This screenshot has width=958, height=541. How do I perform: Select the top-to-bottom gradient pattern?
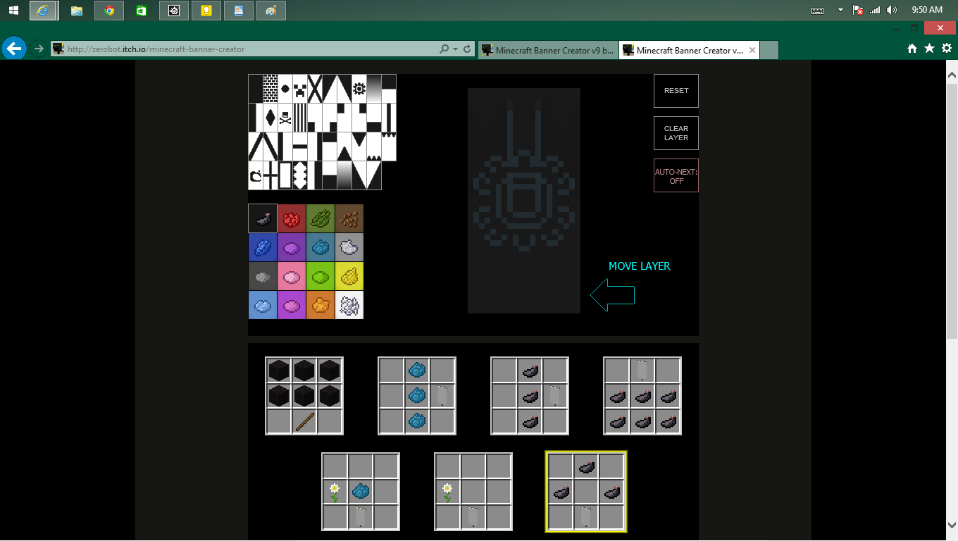pos(374,89)
